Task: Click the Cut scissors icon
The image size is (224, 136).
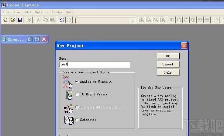Action: point(38,20)
